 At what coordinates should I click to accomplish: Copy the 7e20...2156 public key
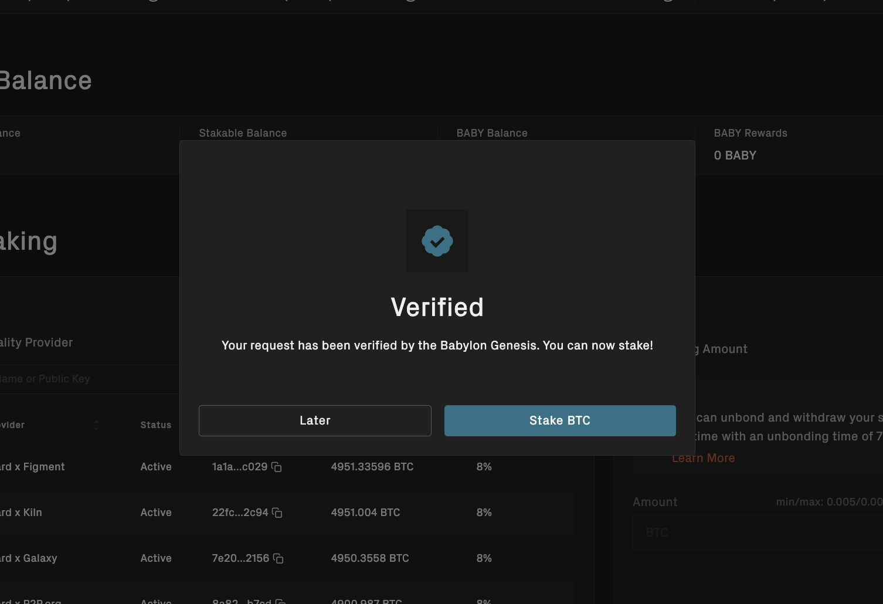tap(279, 559)
